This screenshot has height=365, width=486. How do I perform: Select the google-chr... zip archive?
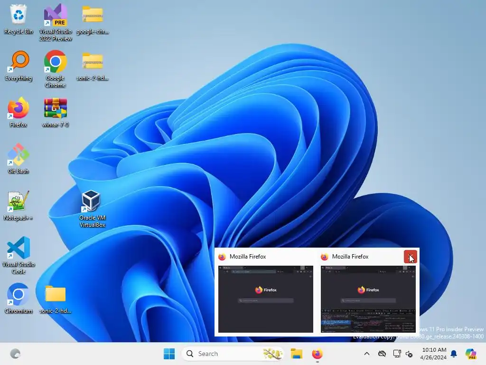coord(93,19)
